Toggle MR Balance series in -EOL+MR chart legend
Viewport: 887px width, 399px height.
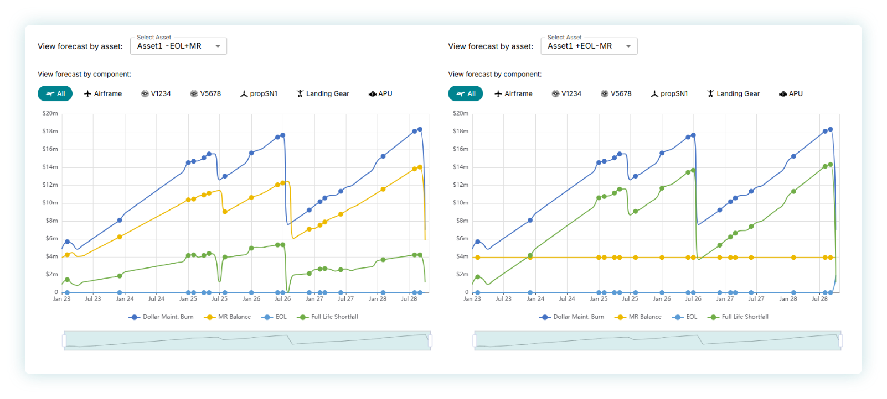[228, 317]
